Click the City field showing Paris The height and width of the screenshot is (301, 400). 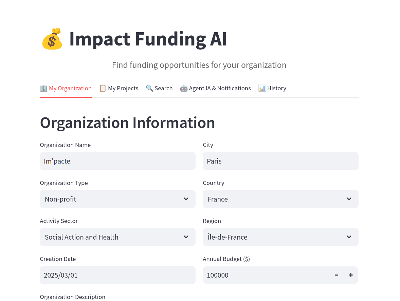point(280,161)
